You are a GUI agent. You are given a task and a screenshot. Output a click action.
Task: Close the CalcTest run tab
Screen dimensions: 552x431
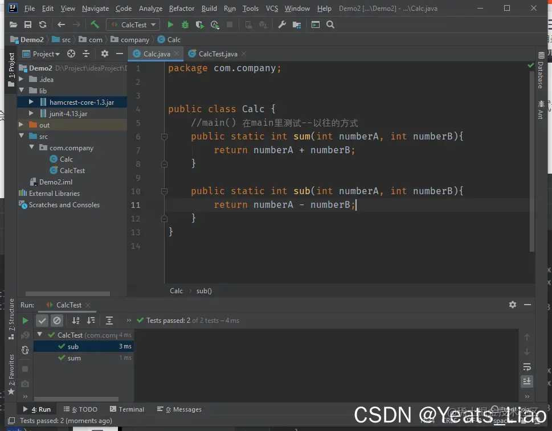pyautogui.click(x=88, y=305)
